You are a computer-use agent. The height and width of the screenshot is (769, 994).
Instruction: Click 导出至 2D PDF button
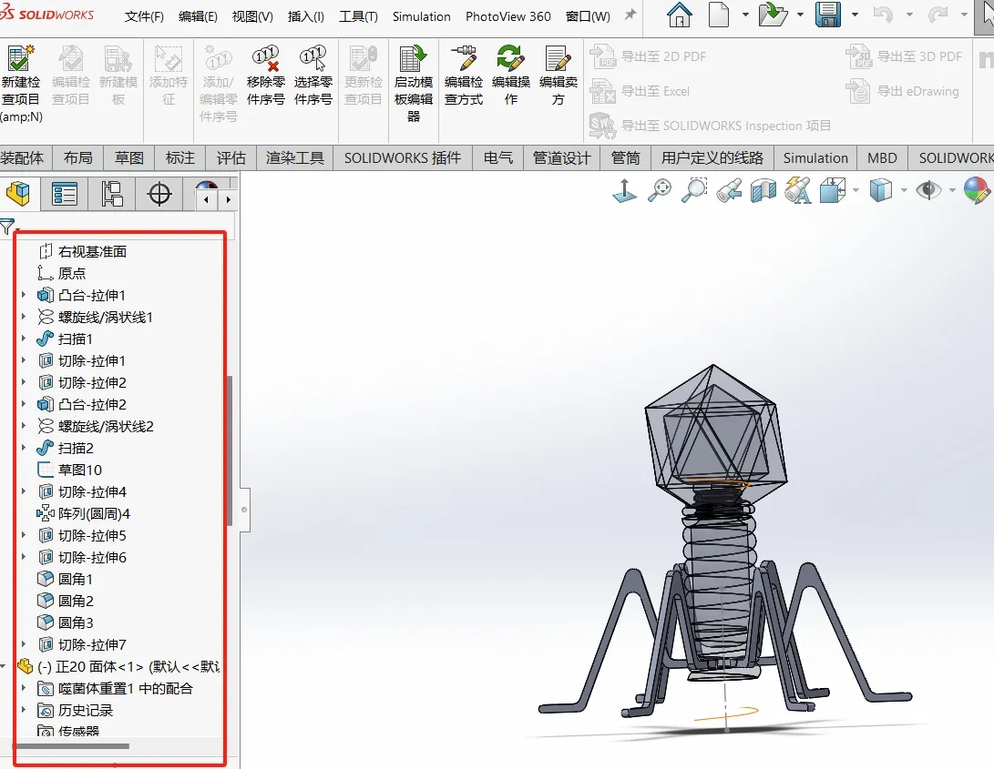[649, 56]
